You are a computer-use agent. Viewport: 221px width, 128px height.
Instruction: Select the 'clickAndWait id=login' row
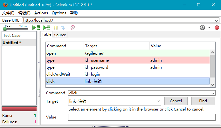tap(128, 74)
